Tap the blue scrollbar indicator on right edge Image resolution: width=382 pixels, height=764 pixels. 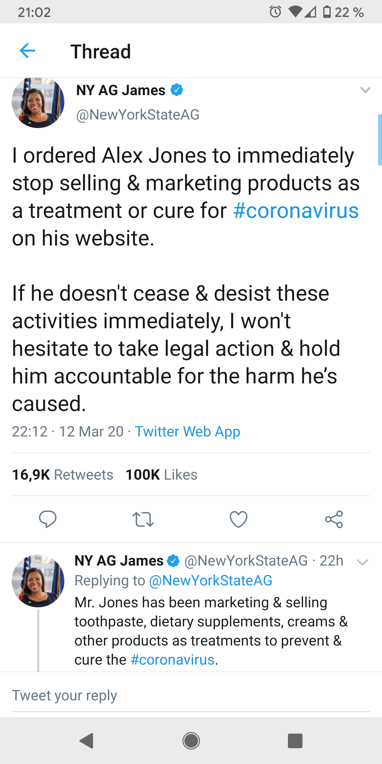pos(380,140)
